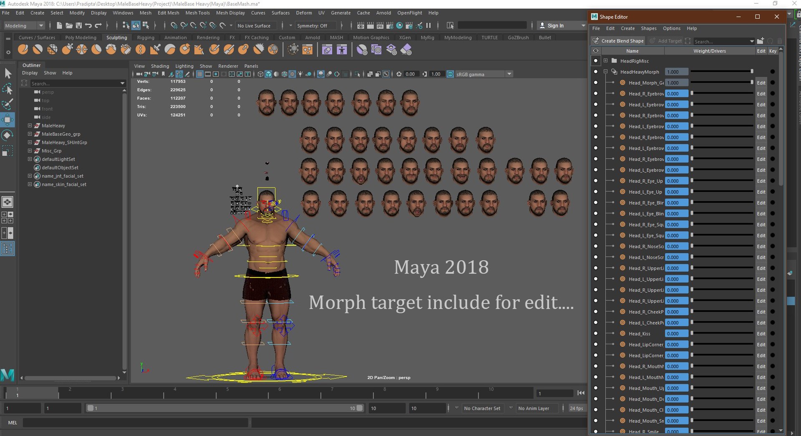The image size is (801, 436).
Task: Click the new group folder icon in Shape Editor
Action: pyautogui.click(x=761, y=41)
